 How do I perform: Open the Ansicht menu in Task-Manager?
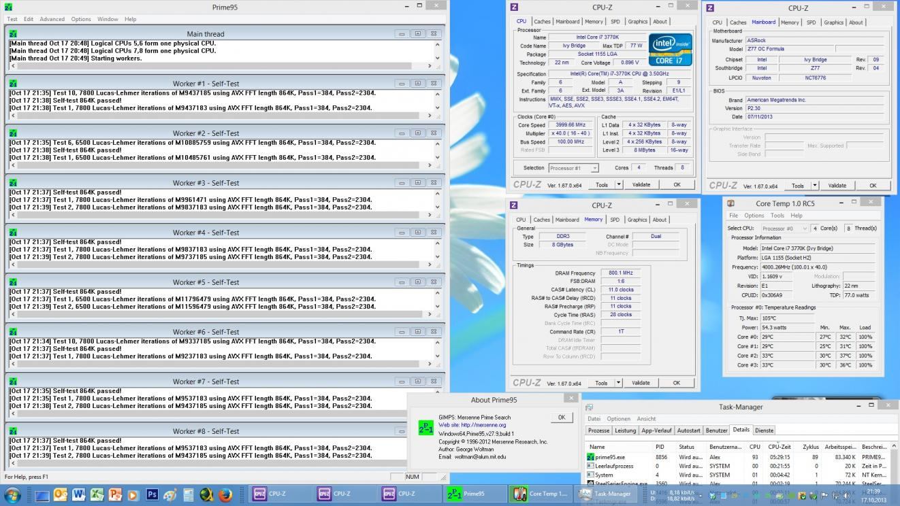tap(646, 419)
